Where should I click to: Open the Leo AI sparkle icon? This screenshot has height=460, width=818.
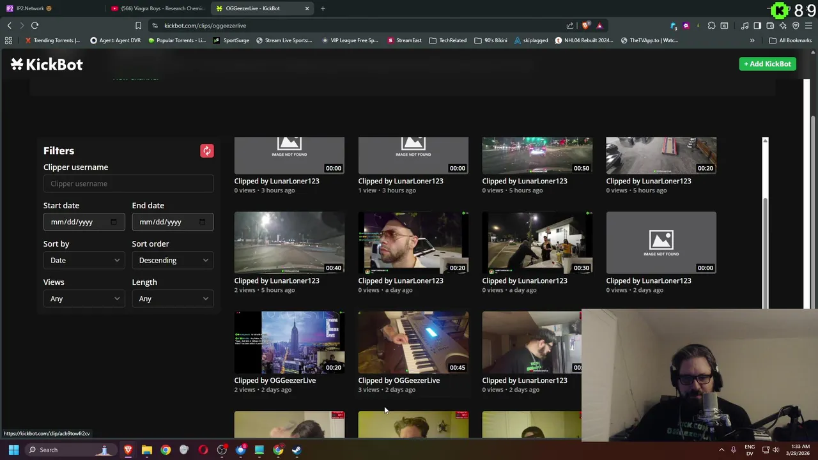(x=783, y=26)
